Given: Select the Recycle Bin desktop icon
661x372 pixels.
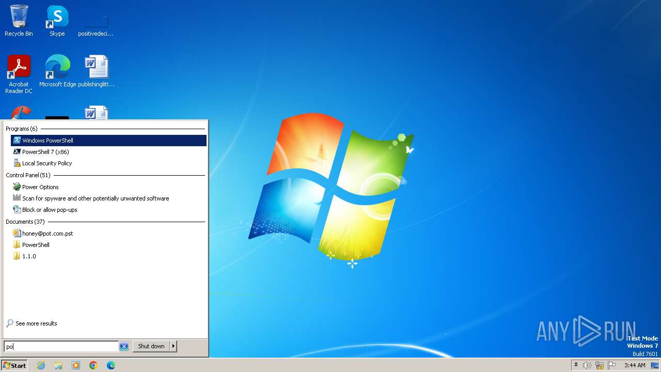Looking at the screenshot, I should click(x=19, y=21).
